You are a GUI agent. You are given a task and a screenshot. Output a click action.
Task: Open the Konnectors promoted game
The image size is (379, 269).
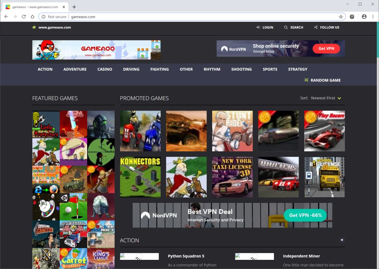[x=140, y=177]
